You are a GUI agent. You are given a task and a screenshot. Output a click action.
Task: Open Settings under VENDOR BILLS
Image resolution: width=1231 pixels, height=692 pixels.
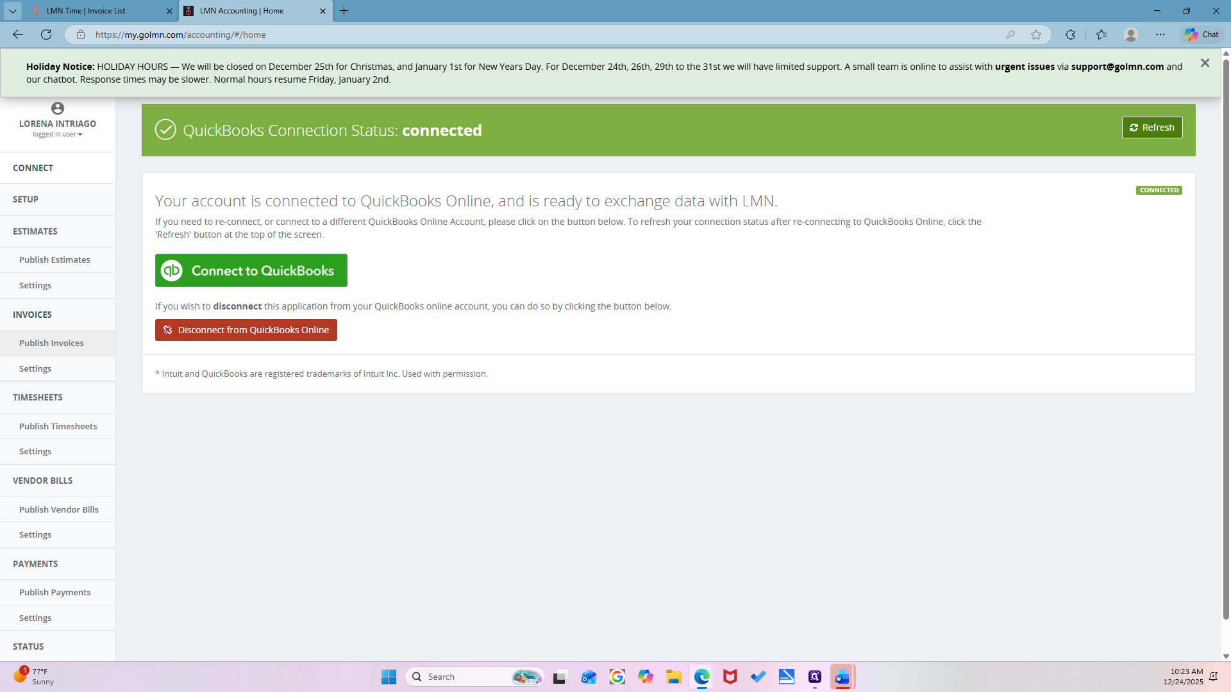click(58, 534)
